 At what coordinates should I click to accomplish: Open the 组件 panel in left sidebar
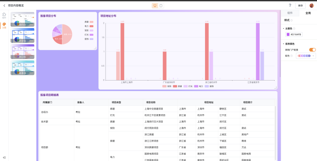pyautogui.click(x=4, y=15)
